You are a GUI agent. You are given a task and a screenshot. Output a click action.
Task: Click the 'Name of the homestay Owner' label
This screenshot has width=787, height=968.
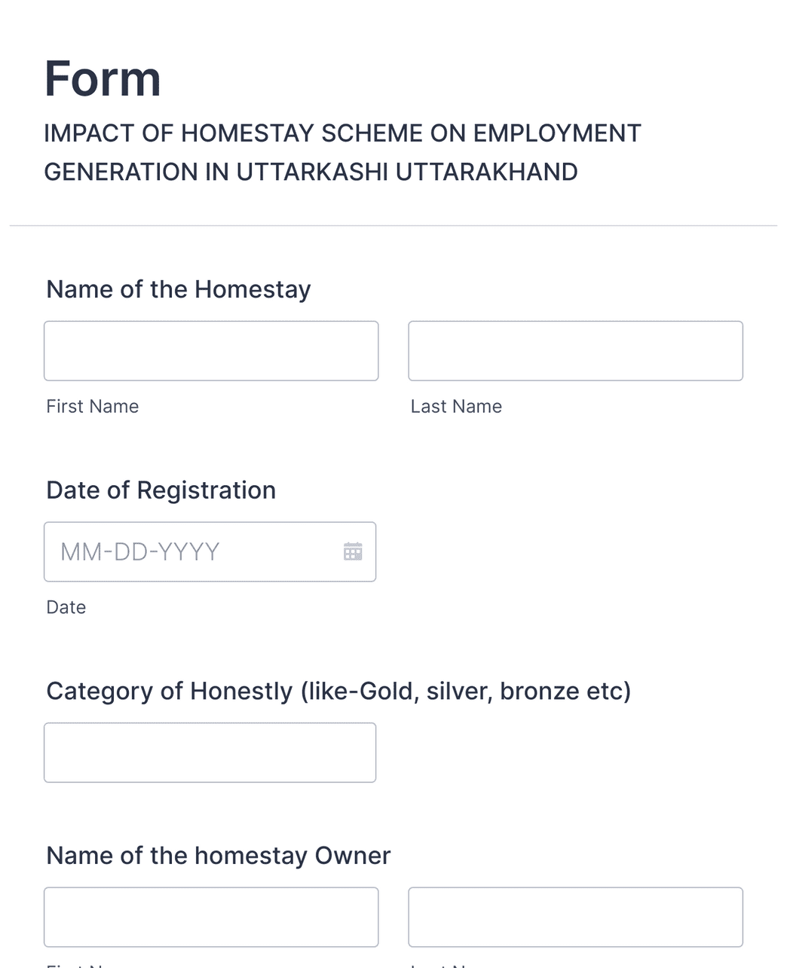tap(218, 856)
